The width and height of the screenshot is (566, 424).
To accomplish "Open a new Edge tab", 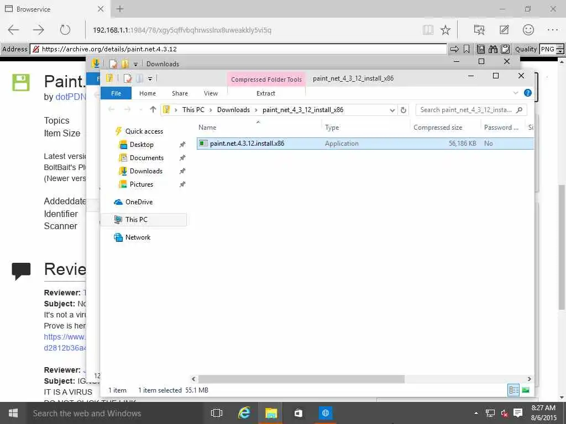I will coord(120,9).
